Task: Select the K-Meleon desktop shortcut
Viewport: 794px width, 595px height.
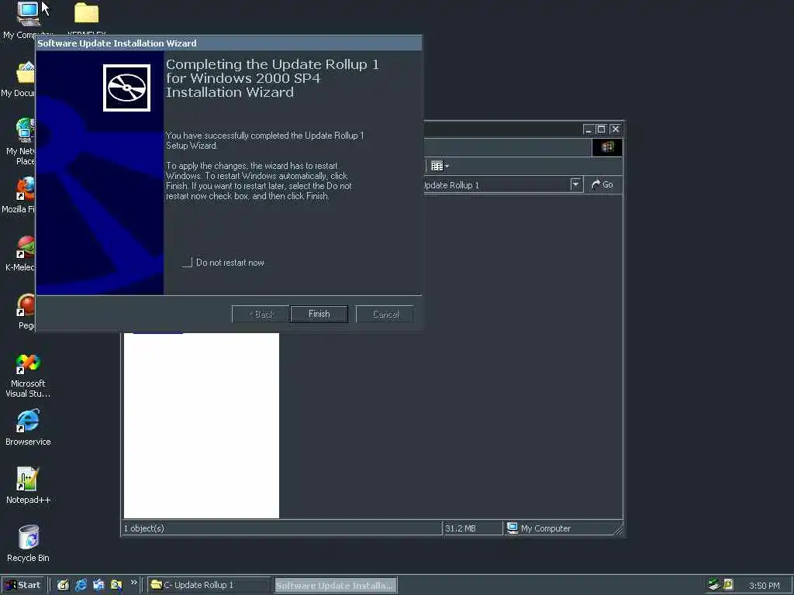Action: click(21, 253)
